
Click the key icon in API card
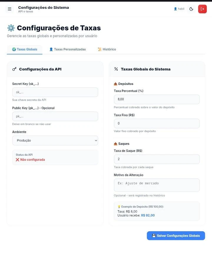(14, 69)
